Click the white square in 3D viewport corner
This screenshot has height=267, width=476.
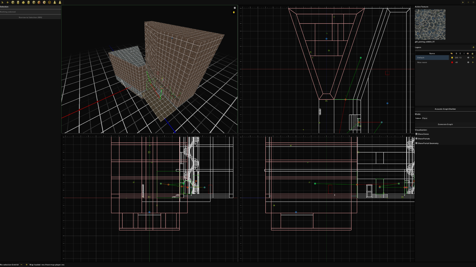tap(235, 8)
